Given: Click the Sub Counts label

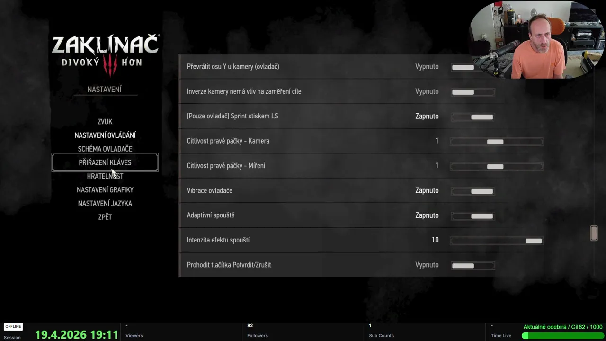Looking at the screenshot, I should click(x=381, y=336).
